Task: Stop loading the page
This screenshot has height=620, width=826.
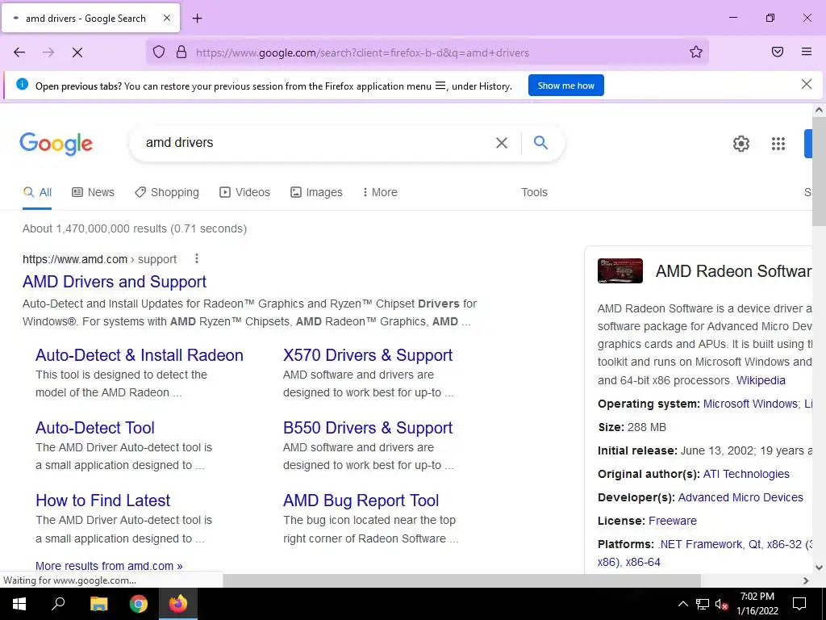Action: pos(77,52)
